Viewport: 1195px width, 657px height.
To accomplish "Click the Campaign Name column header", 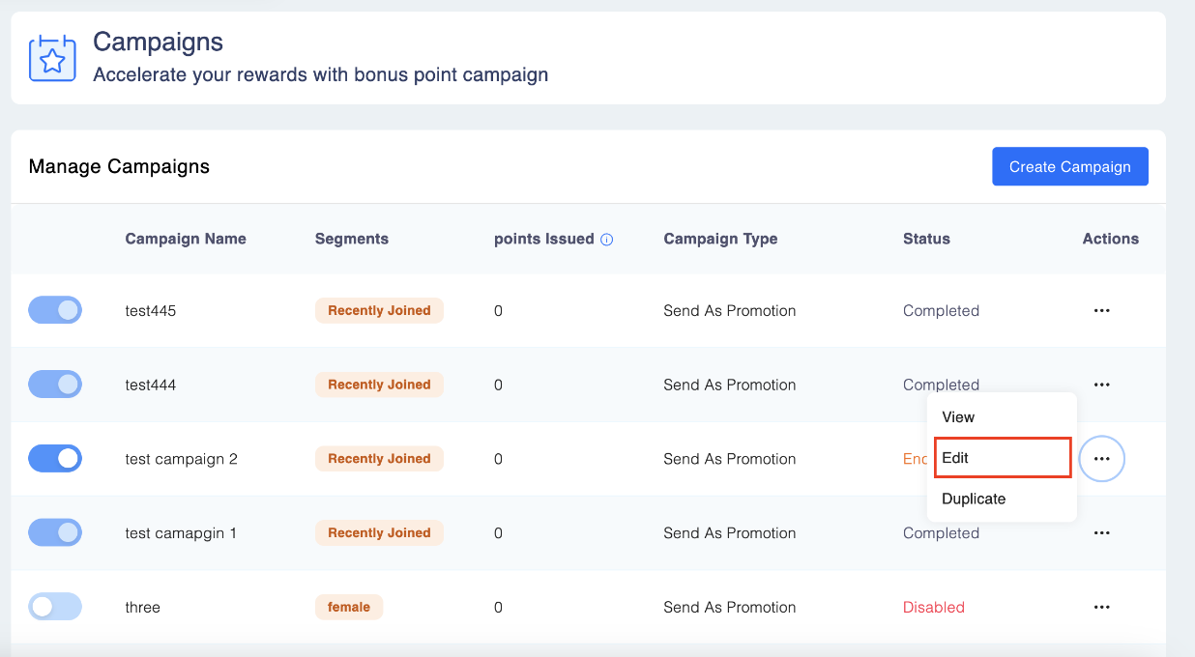I will click(186, 239).
